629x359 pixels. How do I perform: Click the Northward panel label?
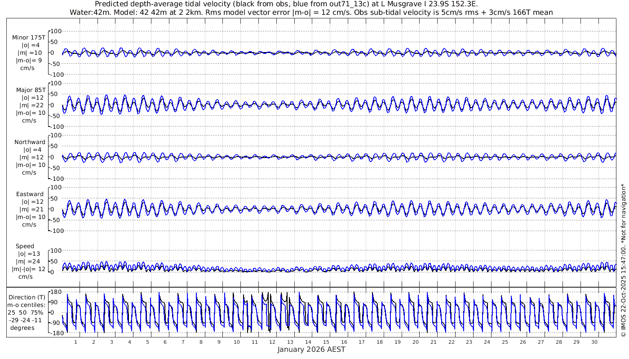click(30, 142)
